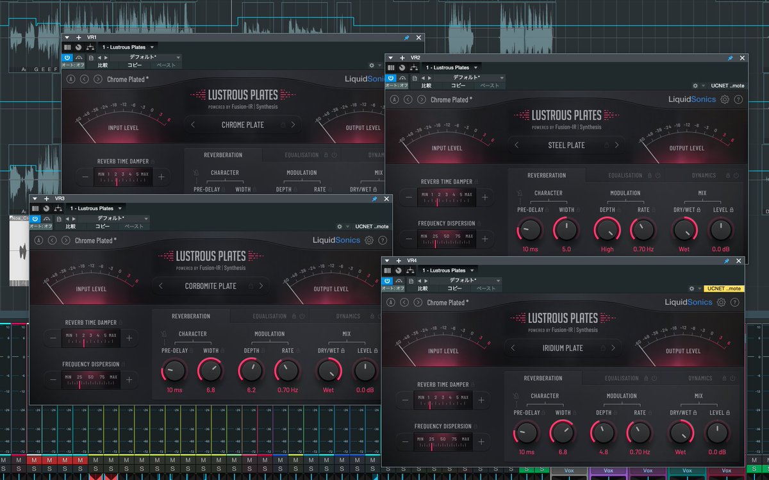Select previous plate before STEEL PLATE

click(517, 145)
